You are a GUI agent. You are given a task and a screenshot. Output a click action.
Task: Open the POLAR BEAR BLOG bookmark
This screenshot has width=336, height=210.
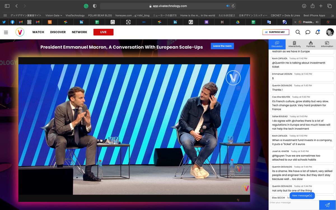(x=100, y=15)
